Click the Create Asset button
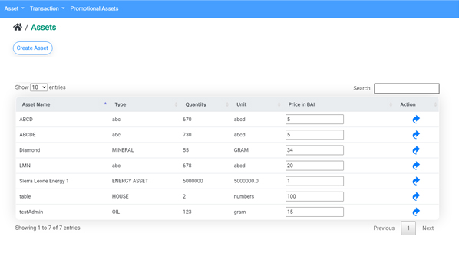Image resolution: width=459 pixels, height=276 pixels. [32, 48]
